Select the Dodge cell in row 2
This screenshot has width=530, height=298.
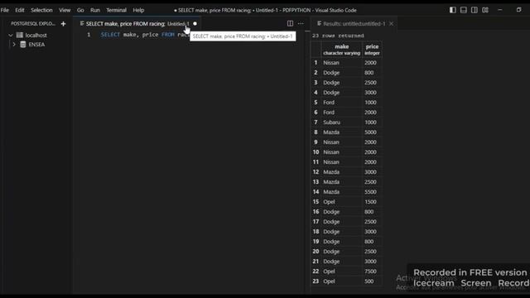click(341, 73)
